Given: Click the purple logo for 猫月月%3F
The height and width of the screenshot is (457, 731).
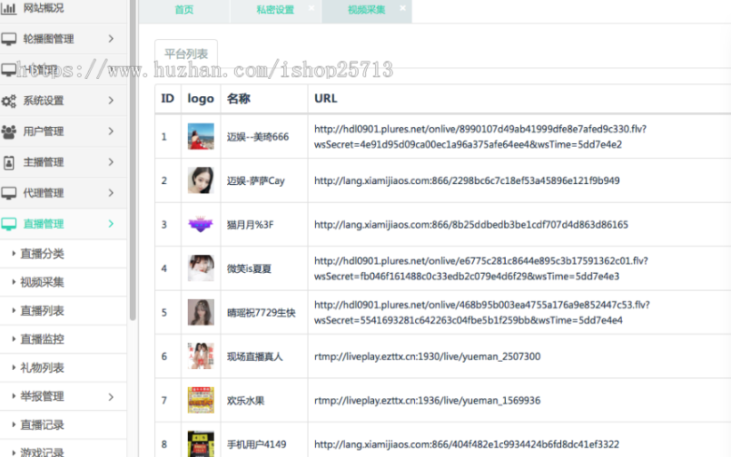Looking at the screenshot, I should pyautogui.click(x=201, y=224).
